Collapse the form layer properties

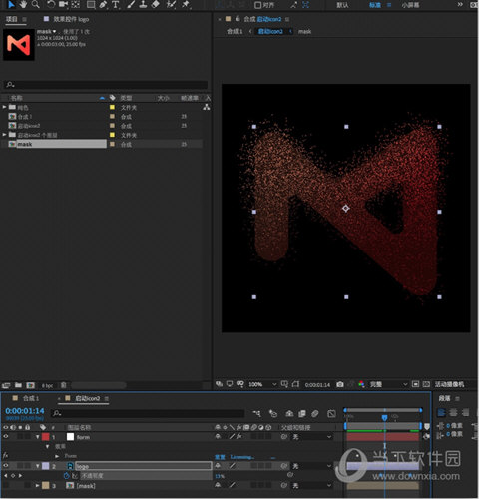click(38, 437)
